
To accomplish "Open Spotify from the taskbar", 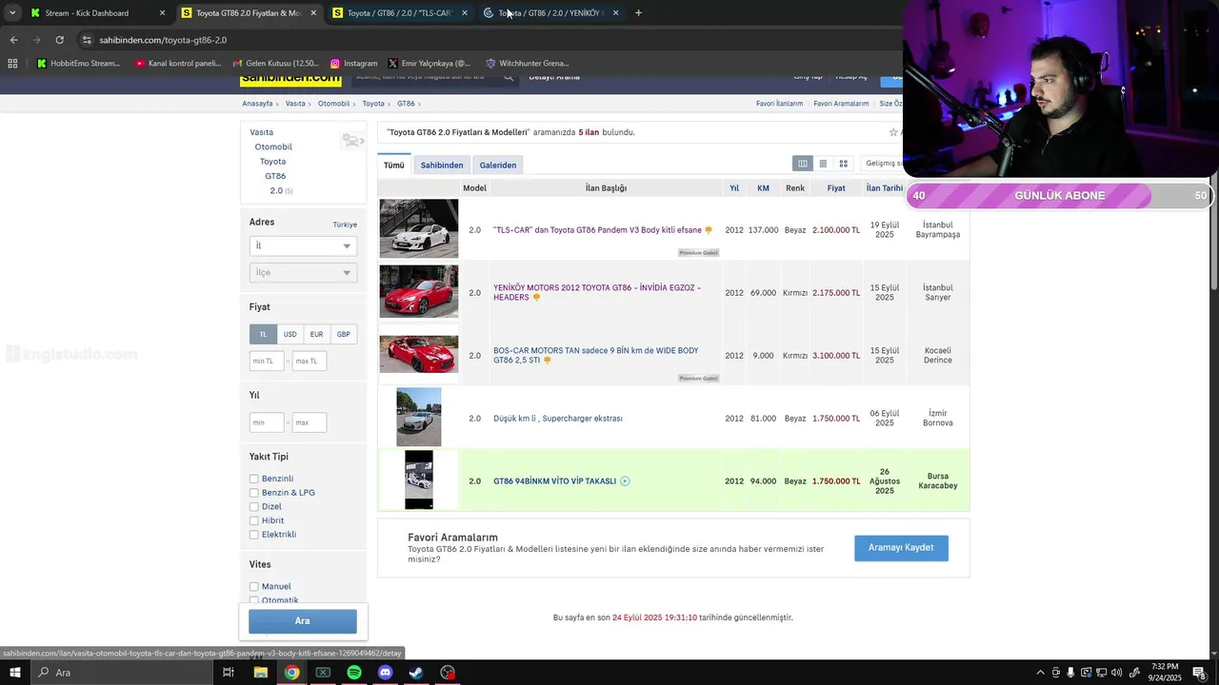I will tap(354, 673).
